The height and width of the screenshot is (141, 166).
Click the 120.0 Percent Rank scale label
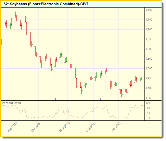149,103
